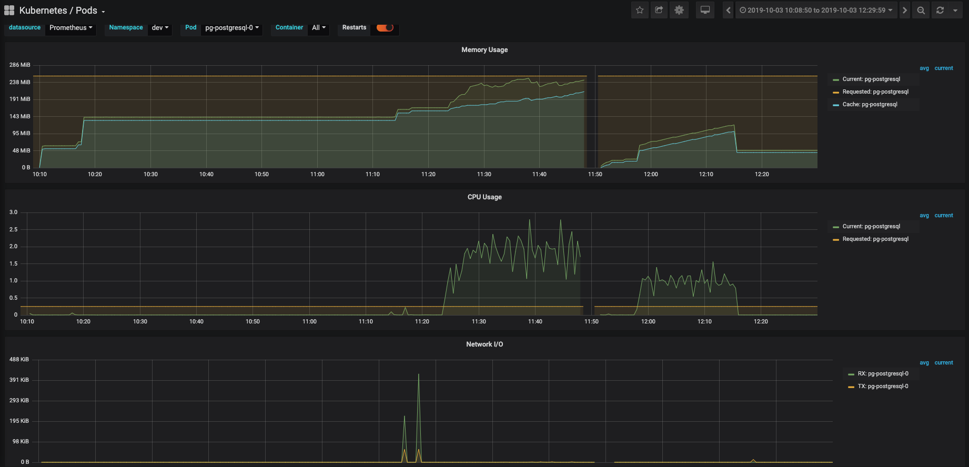Screen dimensions: 969x467
Task: Shift time range forward arrow
Action: click(904, 10)
